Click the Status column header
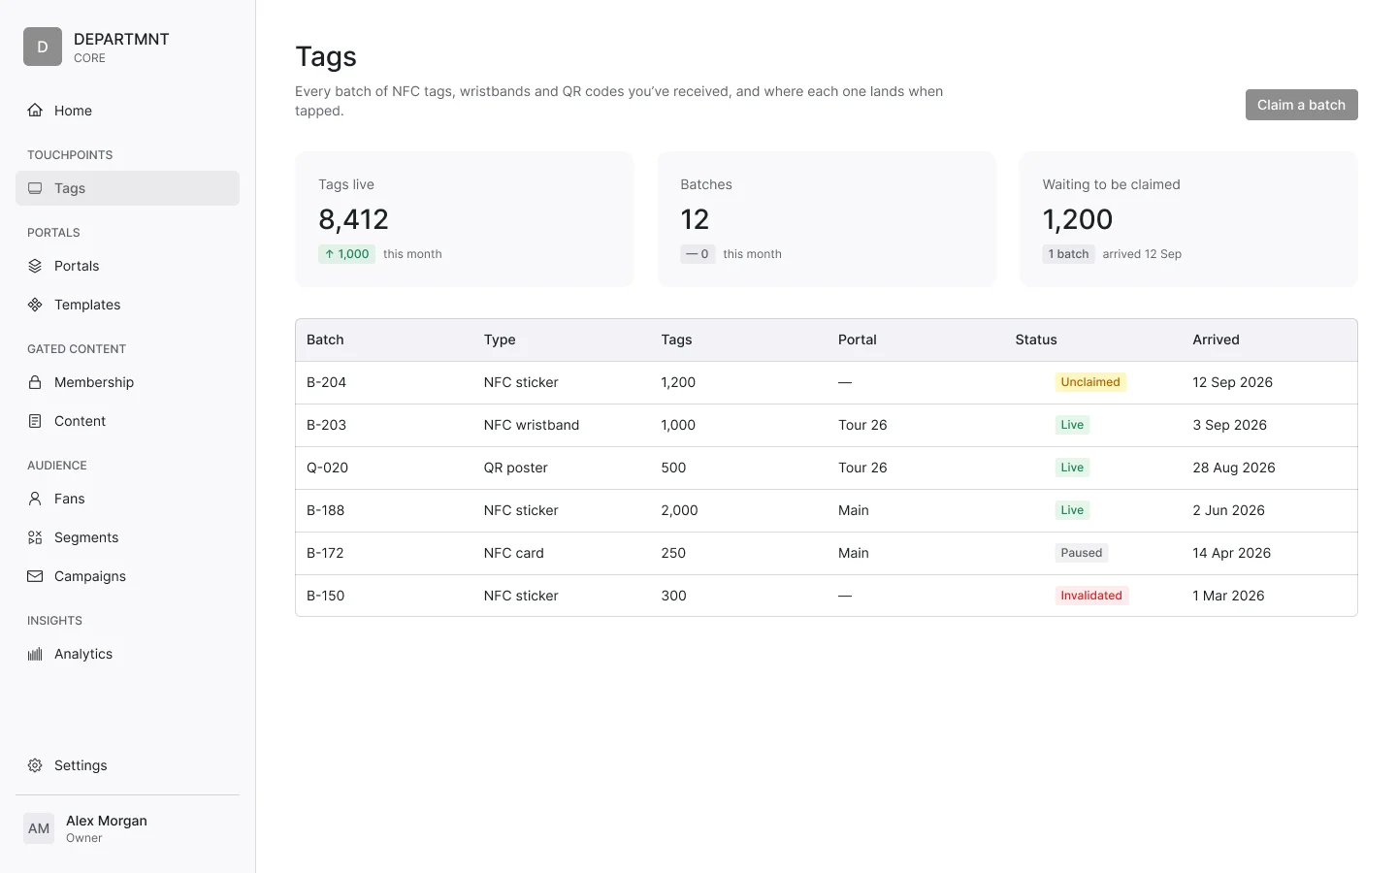1397x873 pixels. 1036,339
